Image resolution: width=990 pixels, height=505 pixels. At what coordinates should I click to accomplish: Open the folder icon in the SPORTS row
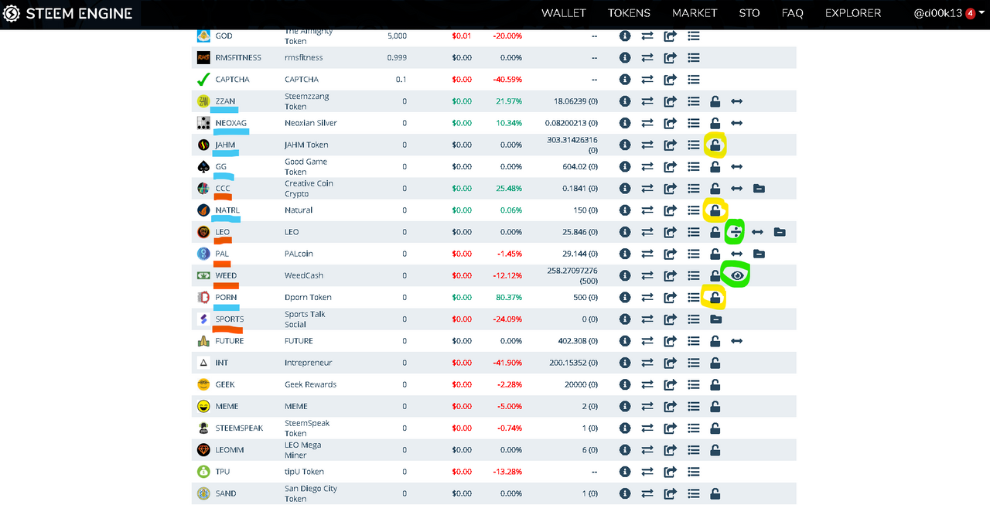pos(715,319)
